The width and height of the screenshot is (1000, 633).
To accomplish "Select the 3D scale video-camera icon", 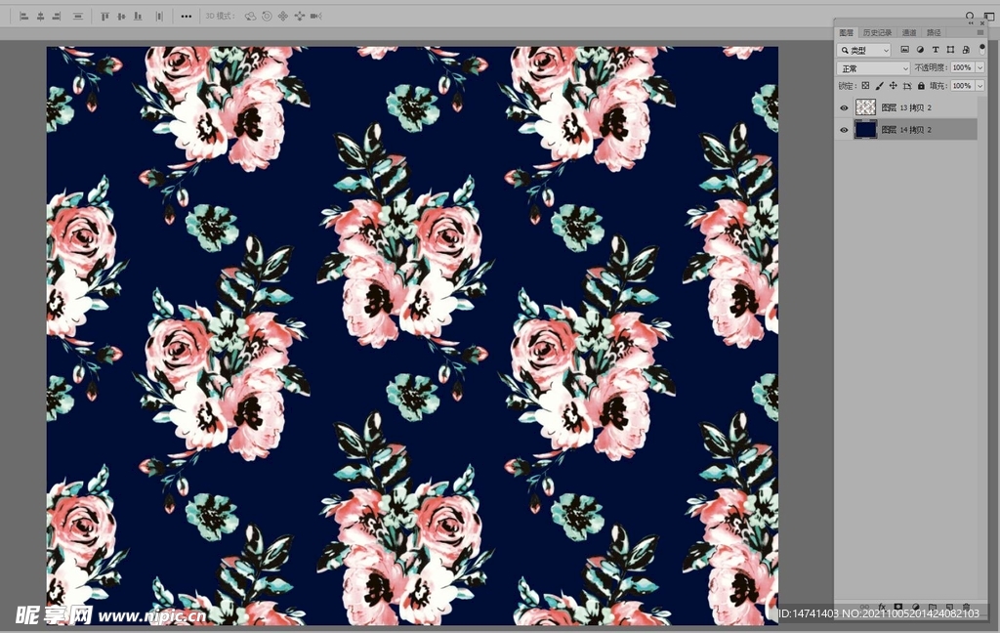I will point(315,16).
